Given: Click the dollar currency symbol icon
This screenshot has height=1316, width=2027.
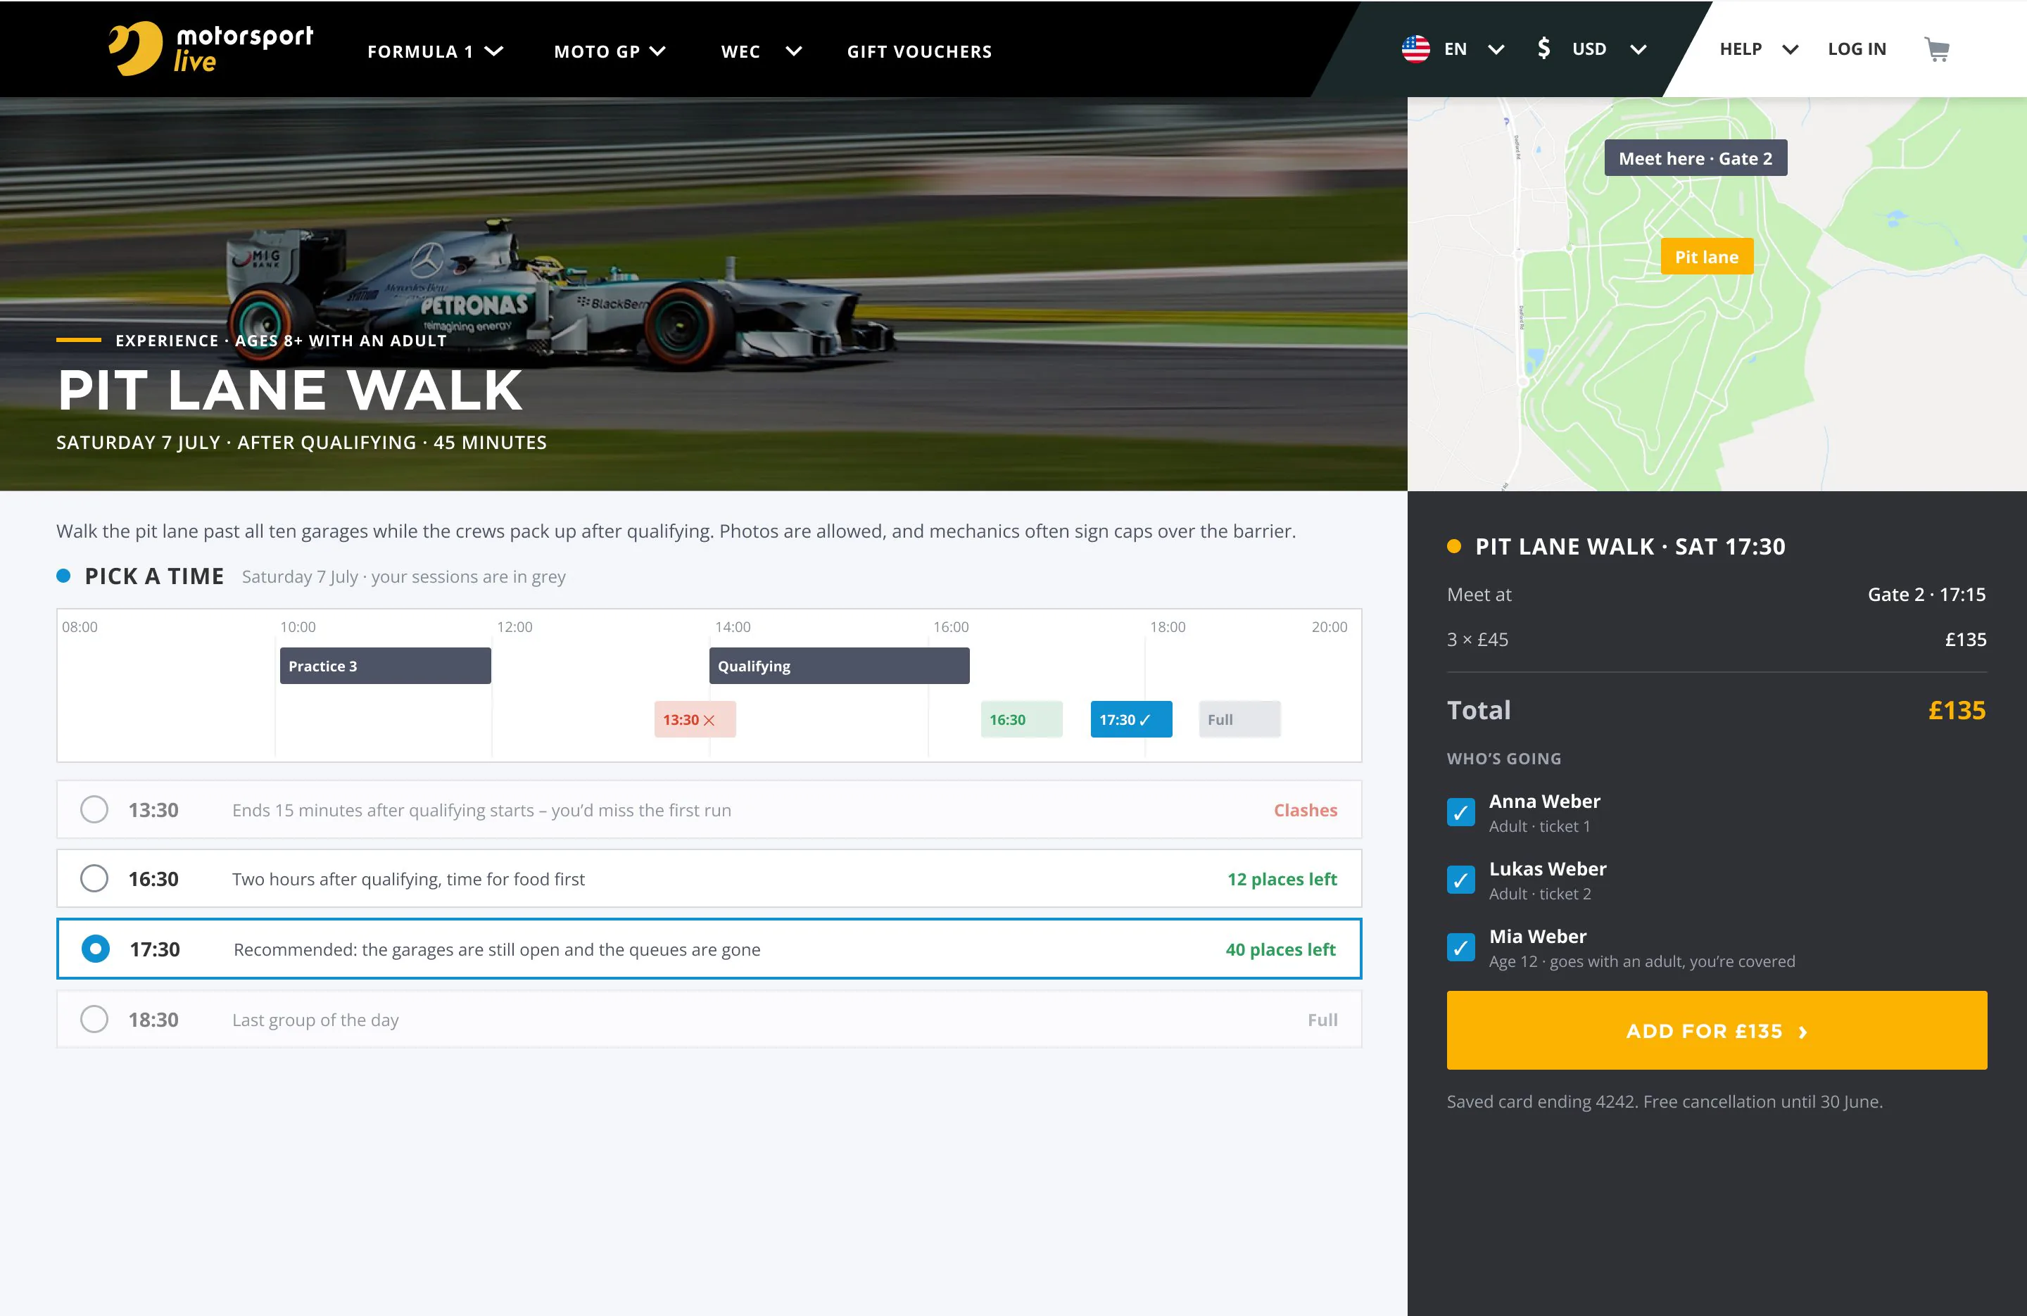Looking at the screenshot, I should coord(1543,49).
